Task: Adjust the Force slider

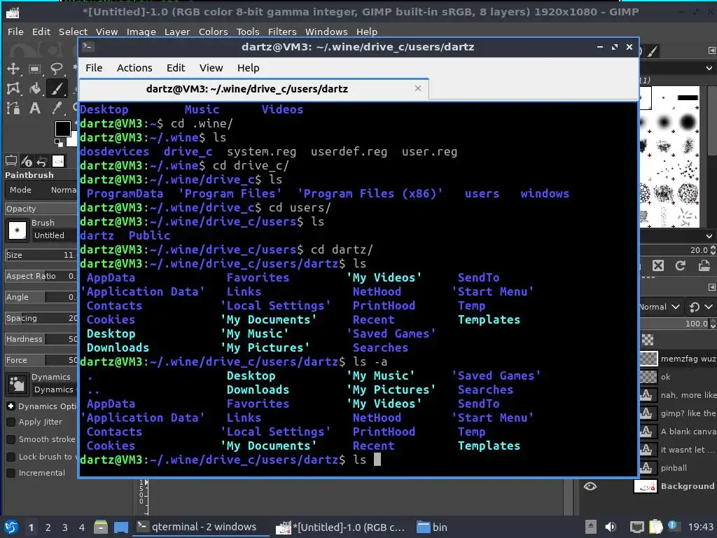Action: click(41, 360)
